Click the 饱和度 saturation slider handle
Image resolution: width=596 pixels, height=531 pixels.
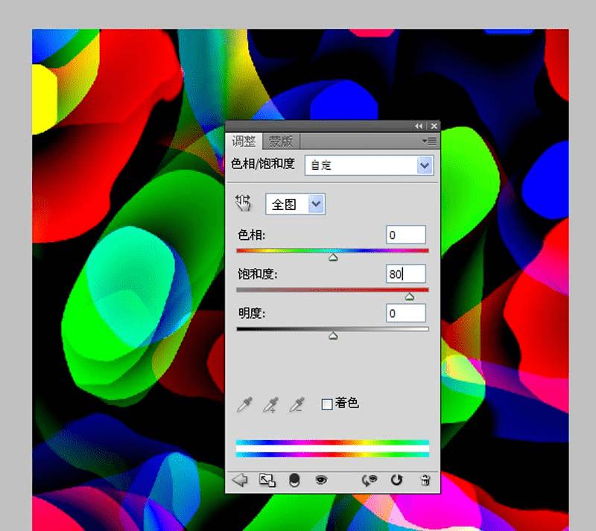[409, 297]
